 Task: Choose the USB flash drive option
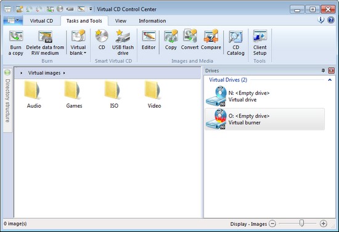pos(123,42)
